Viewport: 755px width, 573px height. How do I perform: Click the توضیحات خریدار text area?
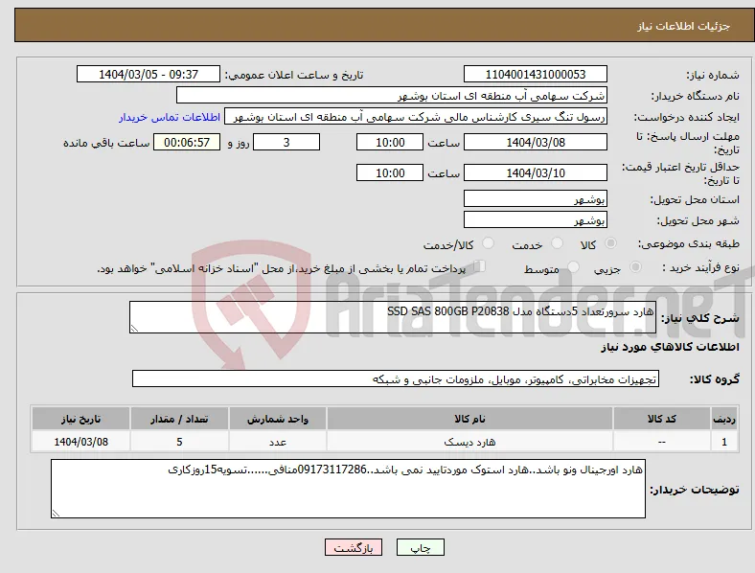coord(348,489)
